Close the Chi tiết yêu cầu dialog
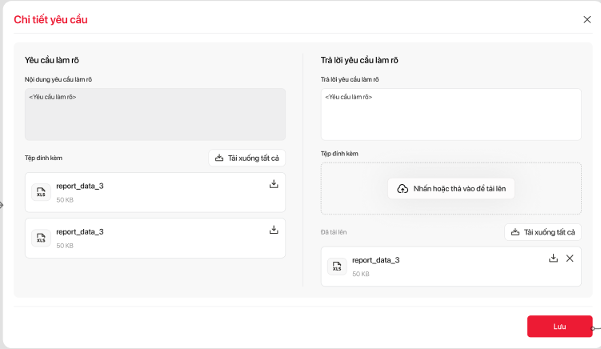The height and width of the screenshot is (349, 601). [587, 19]
